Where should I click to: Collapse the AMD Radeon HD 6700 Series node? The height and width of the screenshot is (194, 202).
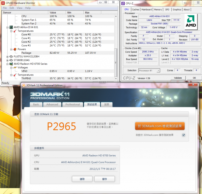pyautogui.click(x=7, y=64)
